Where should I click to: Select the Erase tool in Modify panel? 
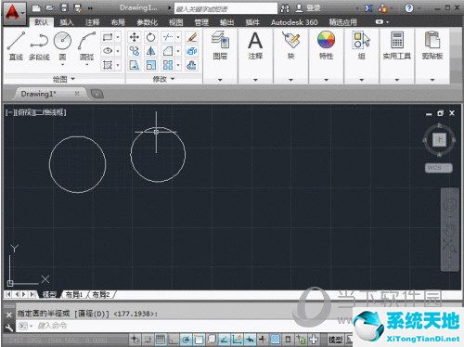(x=192, y=37)
